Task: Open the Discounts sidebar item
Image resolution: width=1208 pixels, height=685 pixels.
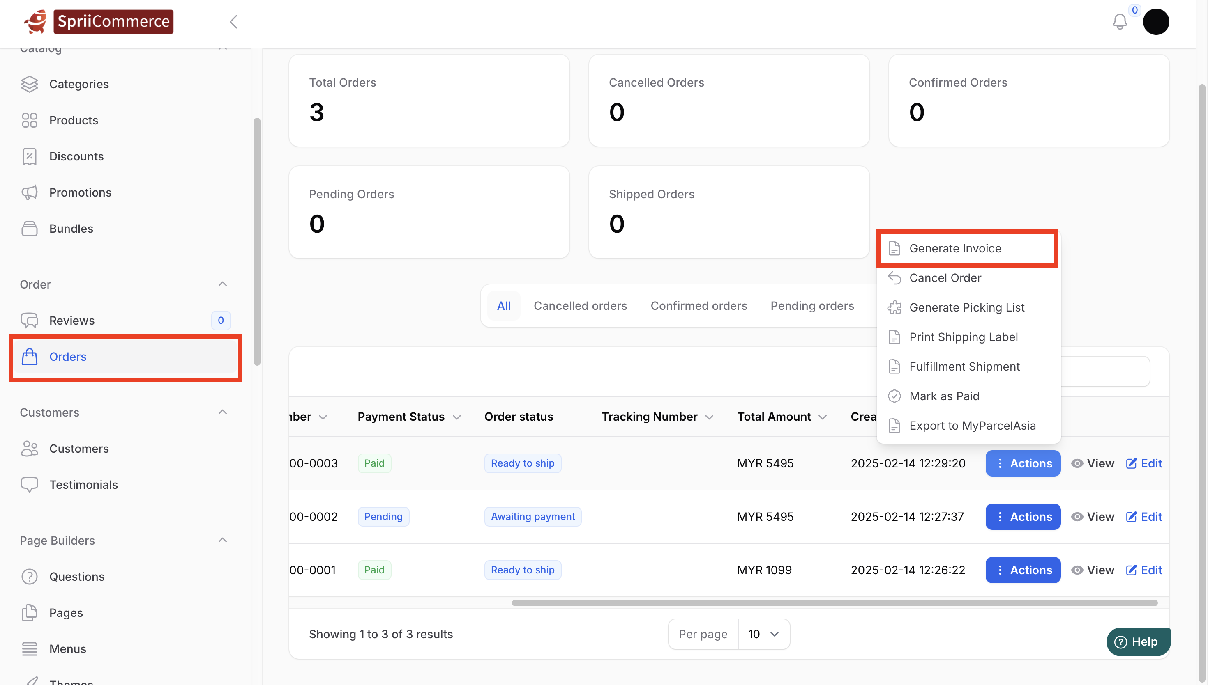Action: pos(76,156)
